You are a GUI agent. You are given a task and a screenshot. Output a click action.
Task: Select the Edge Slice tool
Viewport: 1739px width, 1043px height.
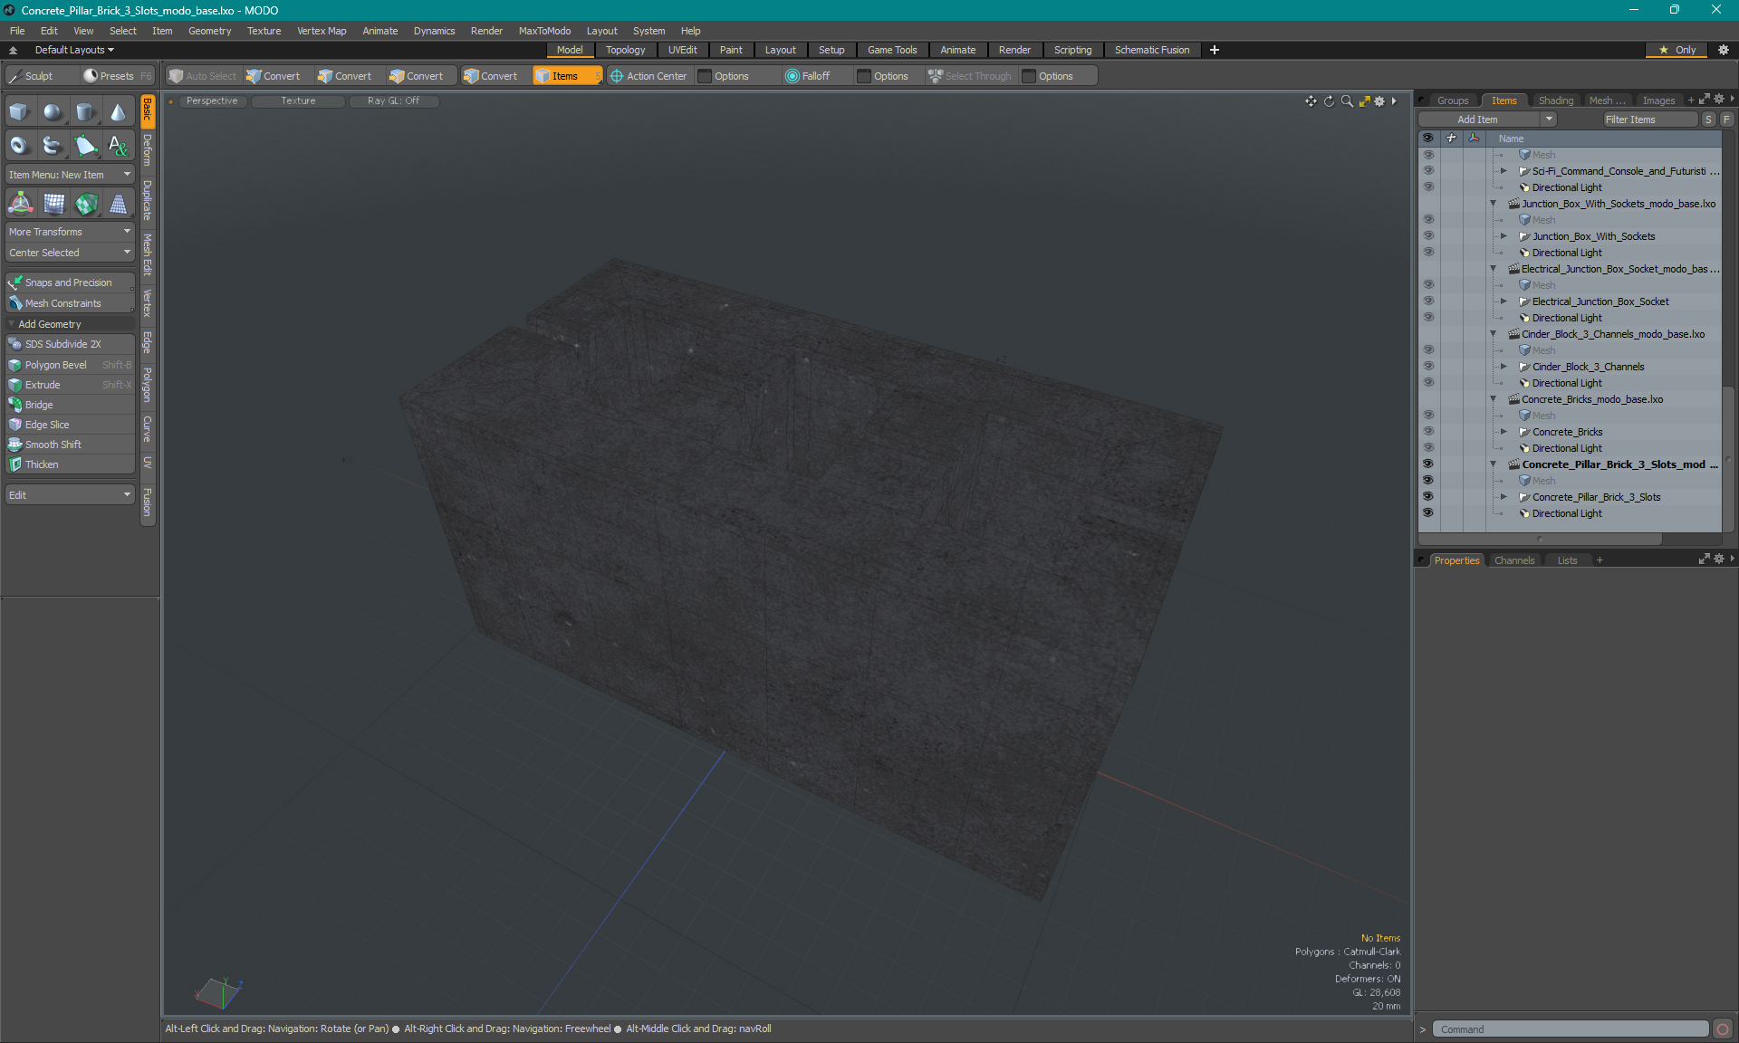[46, 425]
